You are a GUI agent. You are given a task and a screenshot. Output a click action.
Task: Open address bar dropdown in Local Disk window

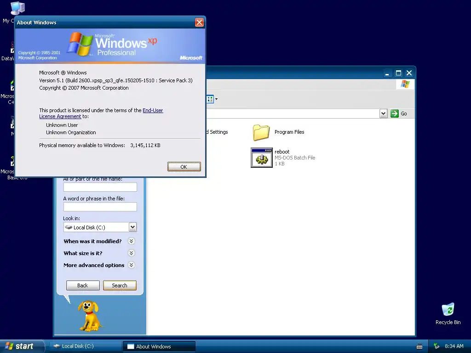(x=383, y=114)
